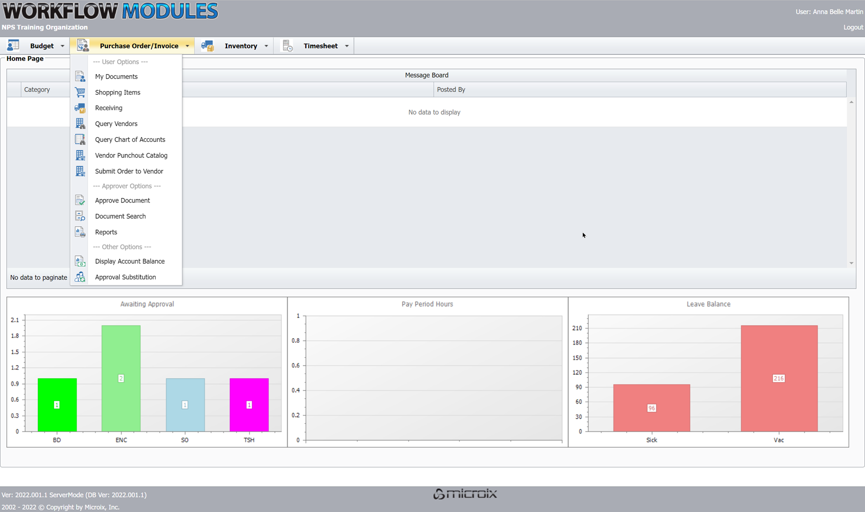Image resolution: width=865 pixels, height=512 pixels.
Task: Open the Inventory dropdown arrow
Action: (x=266, y=46)
